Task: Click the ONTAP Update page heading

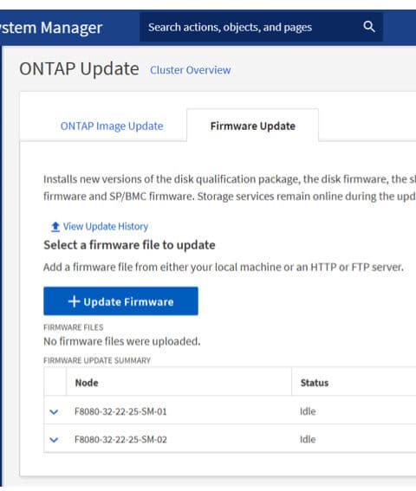Action: [79, 69]
